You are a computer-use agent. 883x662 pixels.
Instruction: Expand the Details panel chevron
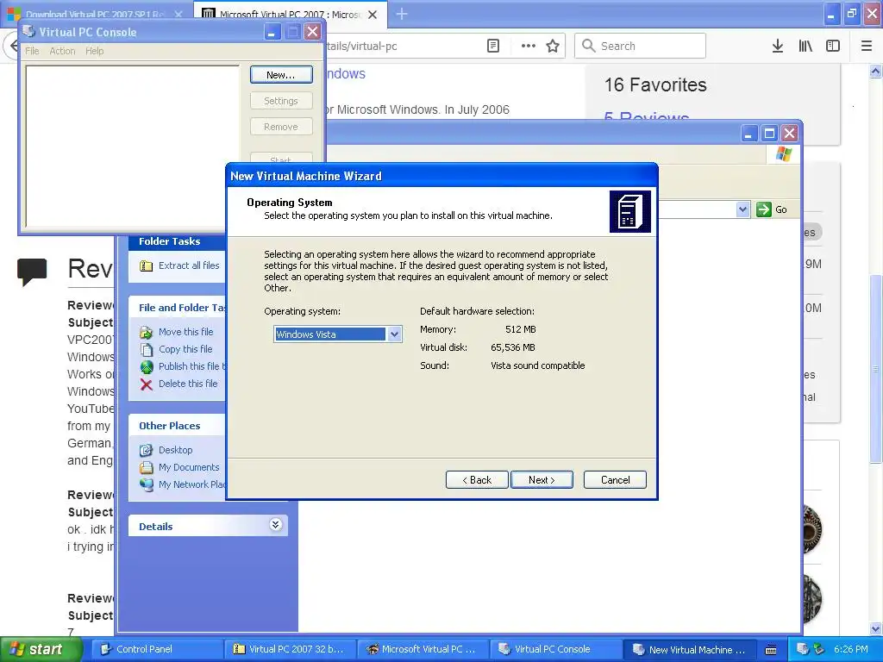coord(275,525)
